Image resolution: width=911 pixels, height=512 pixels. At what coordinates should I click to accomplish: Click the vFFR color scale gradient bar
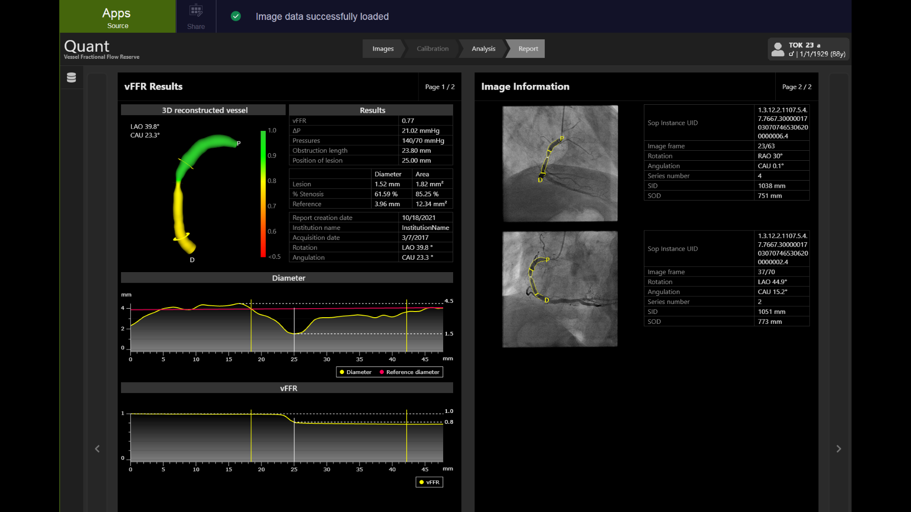pyautogui.click(x=262, y=194)
